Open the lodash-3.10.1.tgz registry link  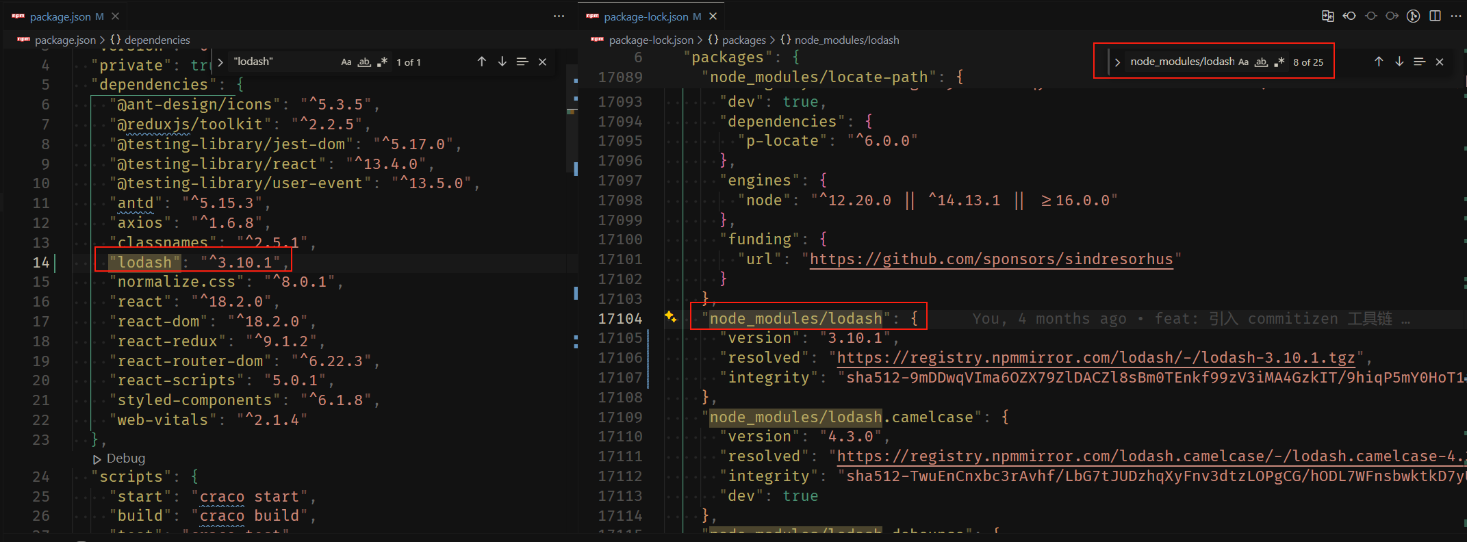pyautogui.click(x=1096, y=358)
